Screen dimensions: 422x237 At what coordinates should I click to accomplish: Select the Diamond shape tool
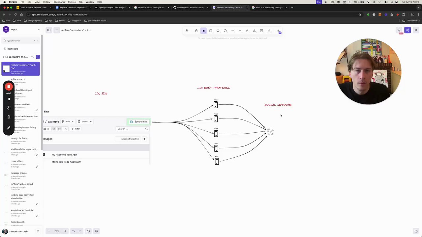click(218, 31)
